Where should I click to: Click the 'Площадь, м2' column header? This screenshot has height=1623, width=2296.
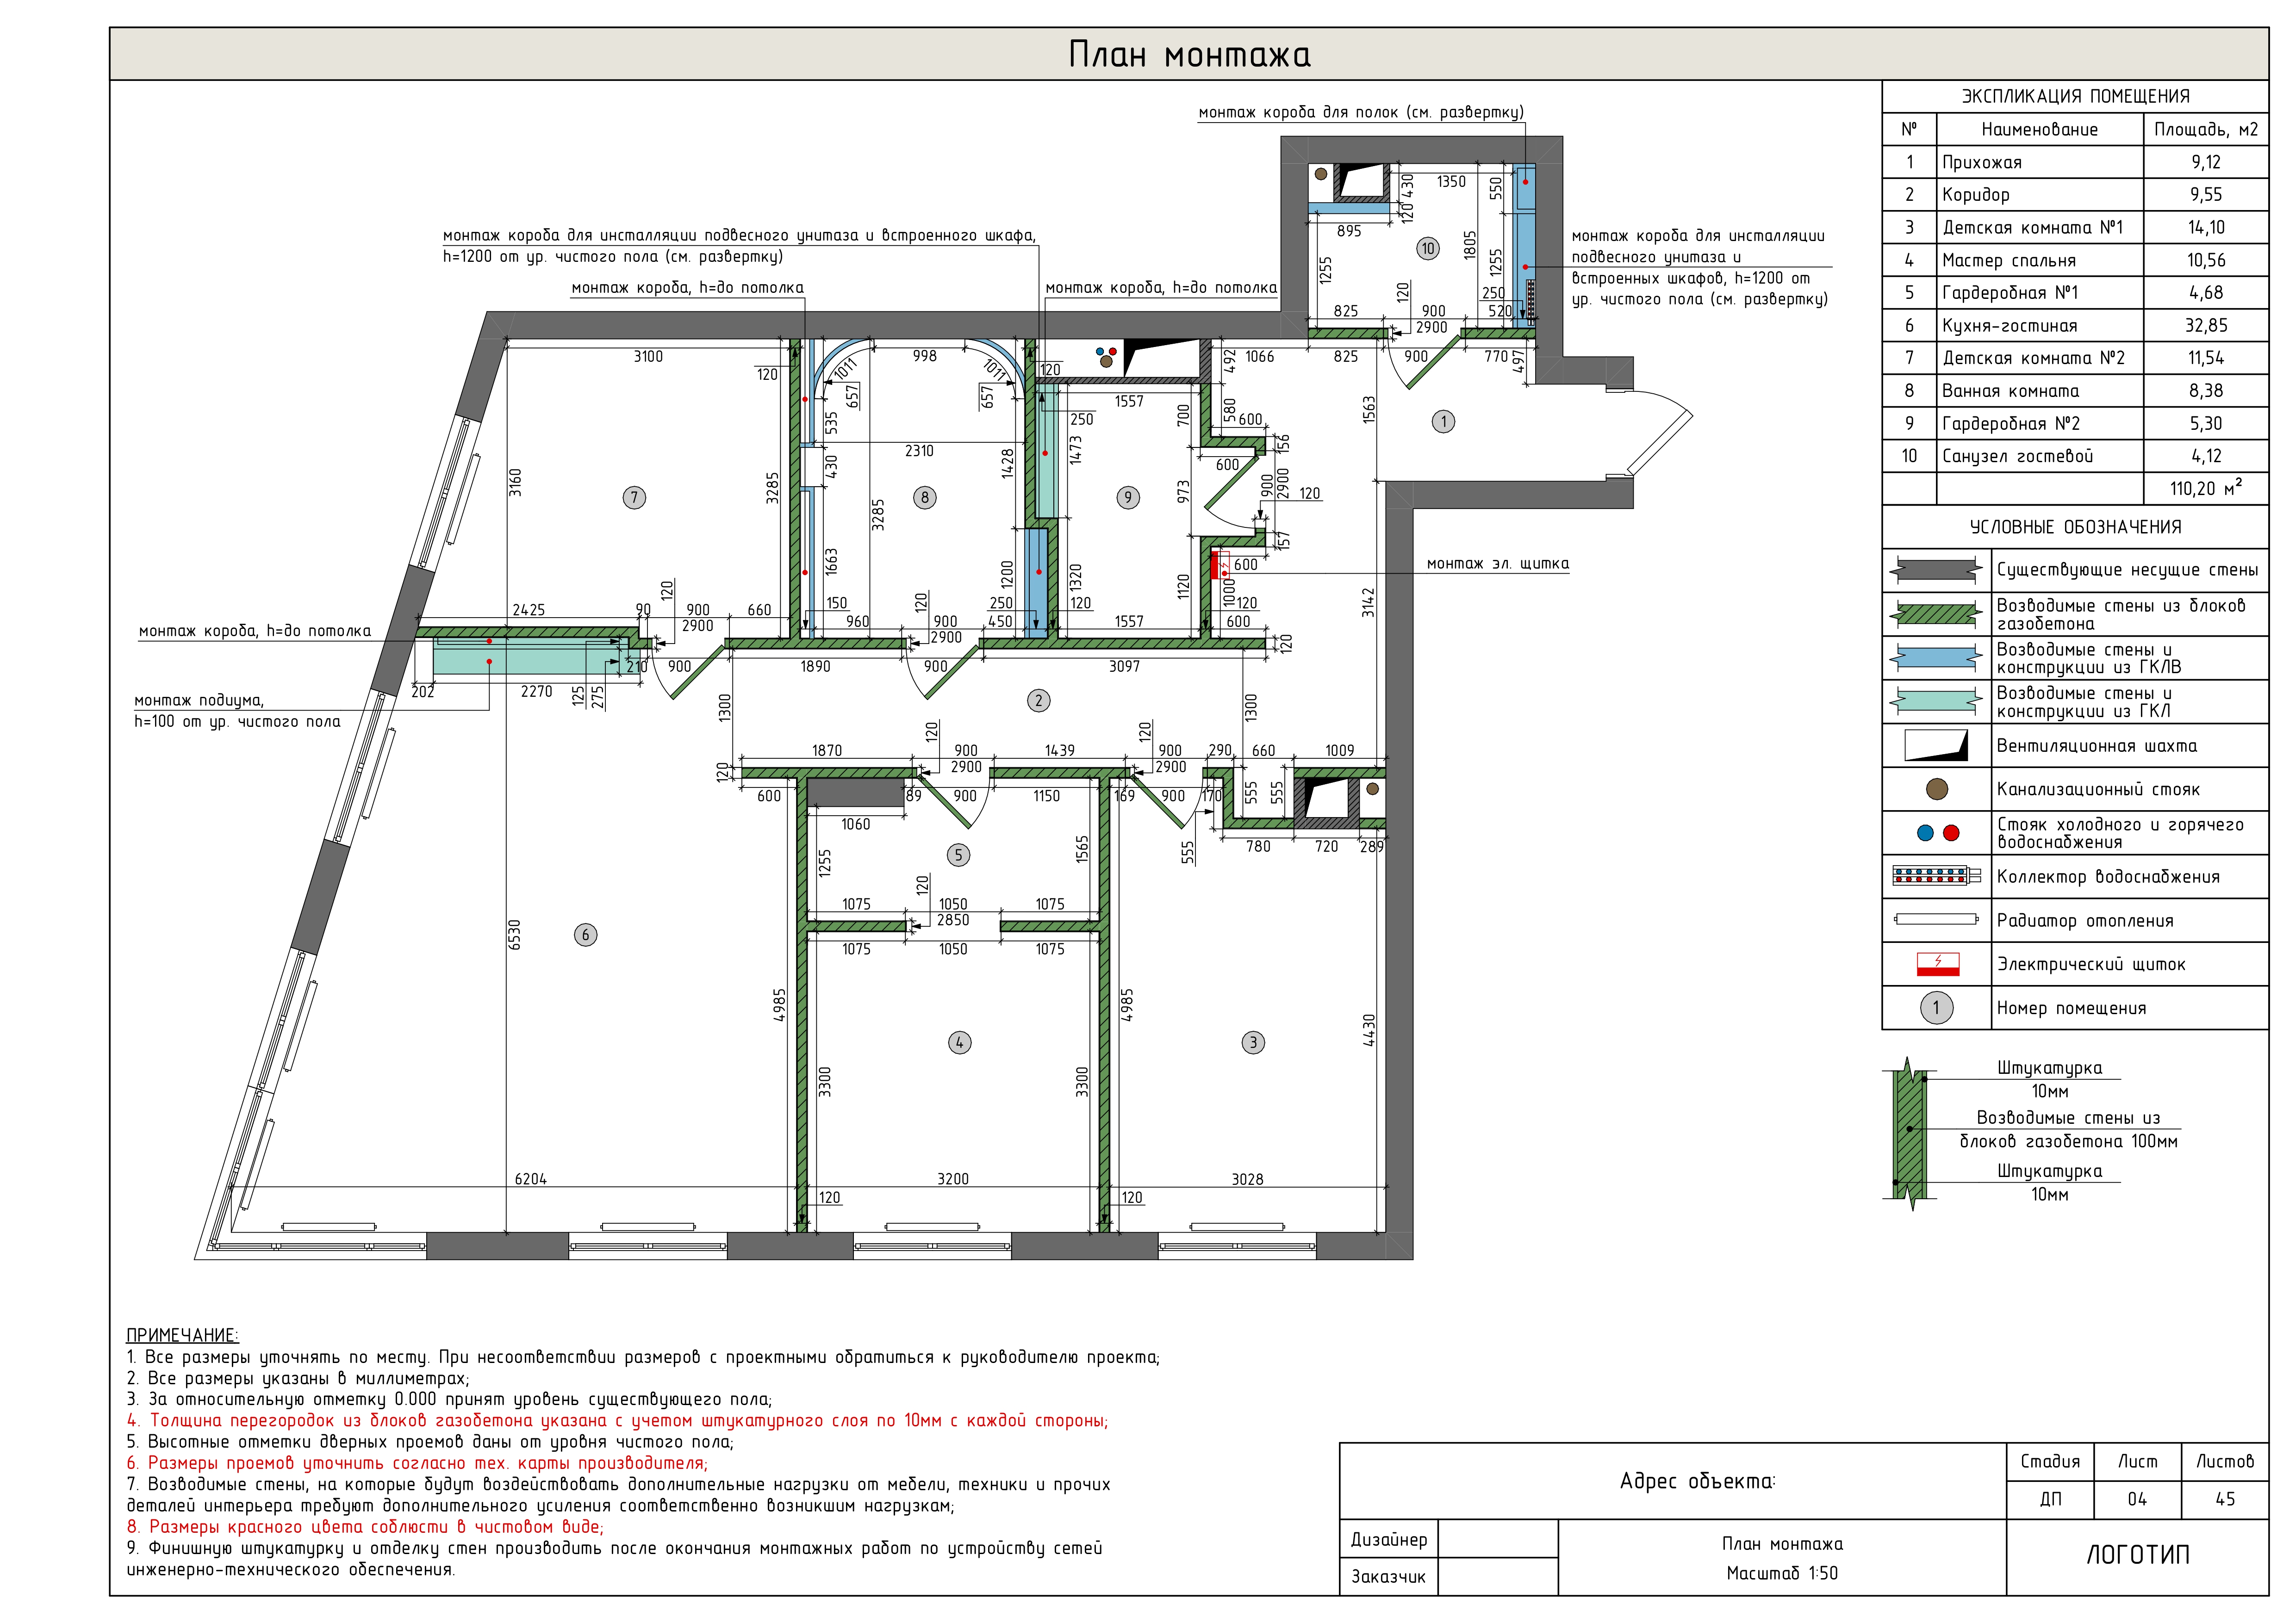2206,129
